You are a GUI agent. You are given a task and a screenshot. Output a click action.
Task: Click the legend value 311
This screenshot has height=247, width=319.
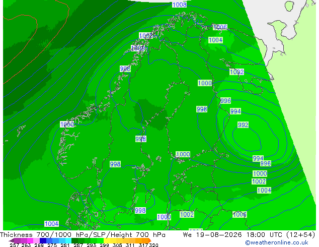point(130,245)
